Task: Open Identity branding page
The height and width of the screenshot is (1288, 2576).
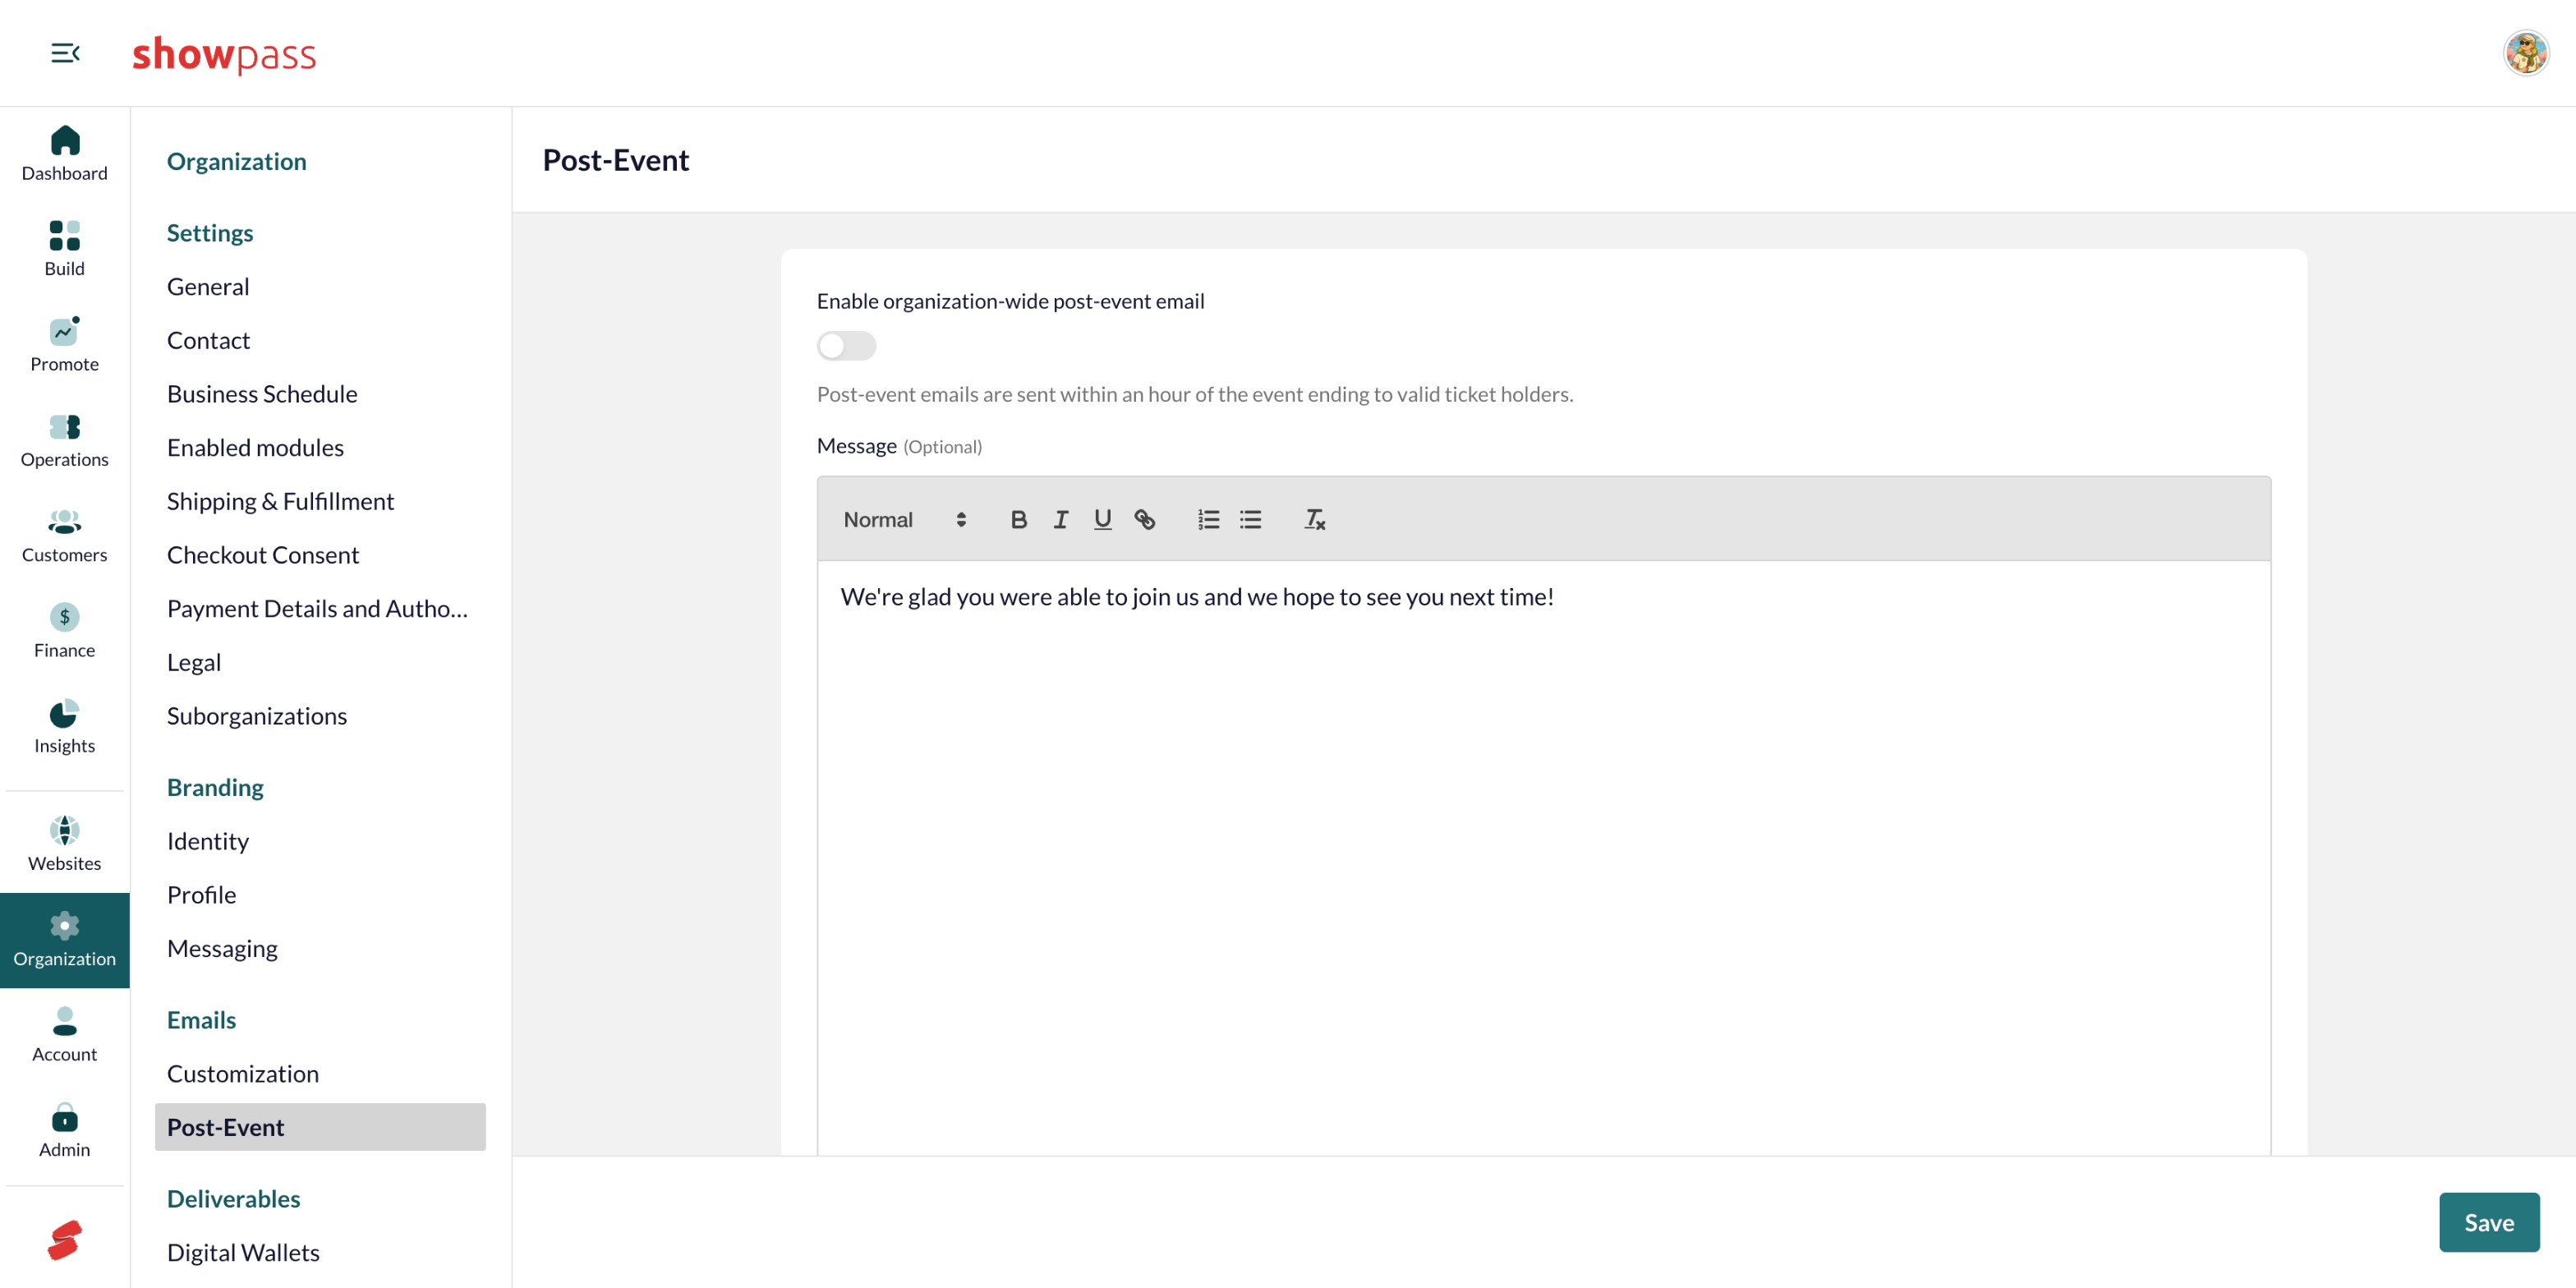Action: point(208,841)
